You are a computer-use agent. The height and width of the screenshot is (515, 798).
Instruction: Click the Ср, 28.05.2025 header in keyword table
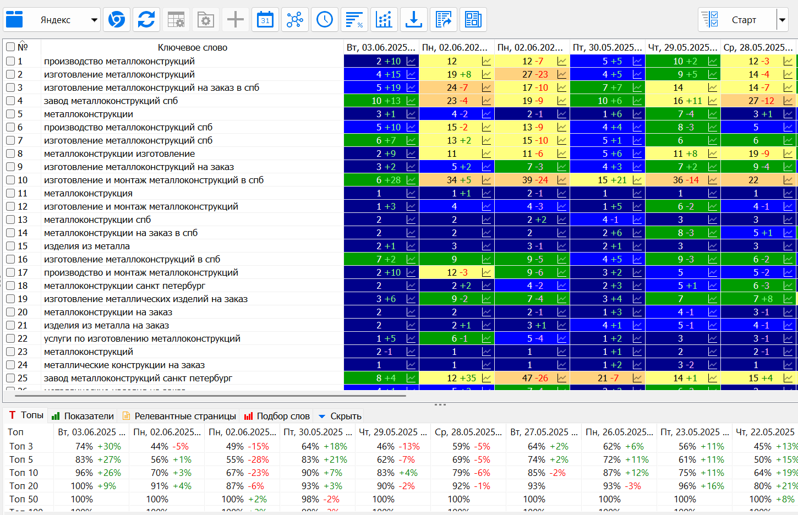pyautogui.click(x=758, y=47)
